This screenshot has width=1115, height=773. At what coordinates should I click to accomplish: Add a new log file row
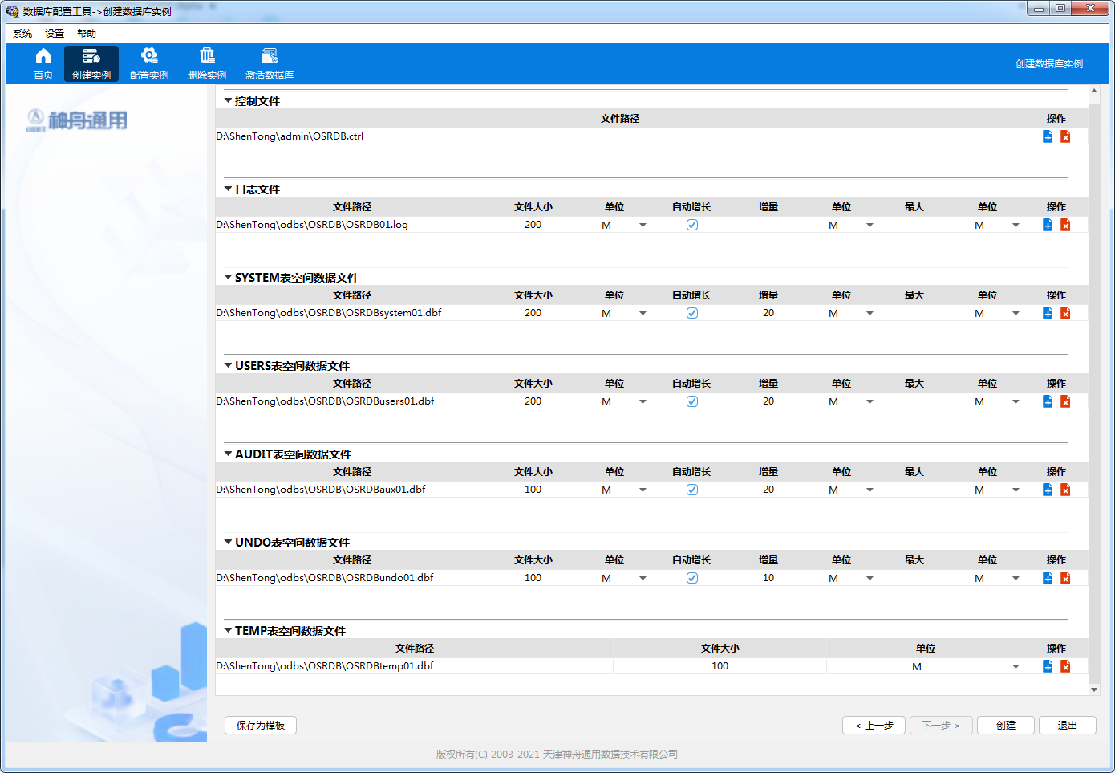[x=1048, y=225]
